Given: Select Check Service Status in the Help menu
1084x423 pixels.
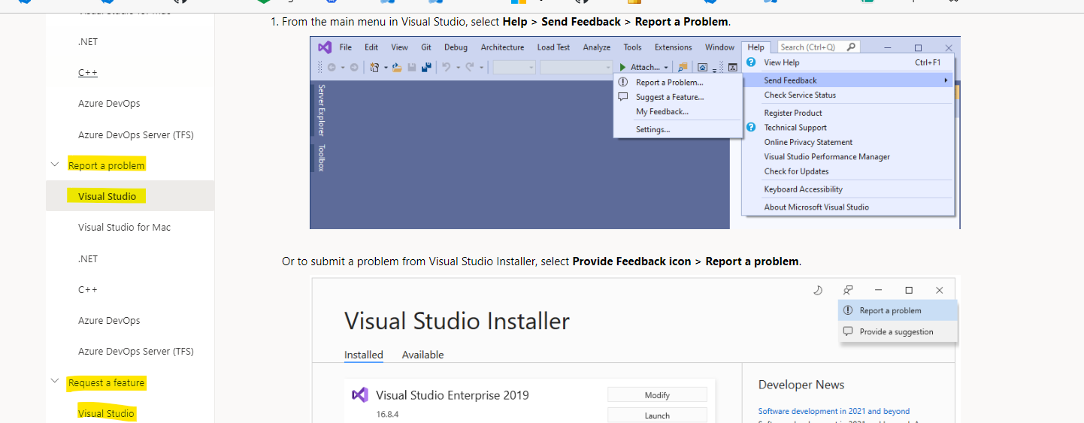Looking at the screenshot, I should coord(800,95).
